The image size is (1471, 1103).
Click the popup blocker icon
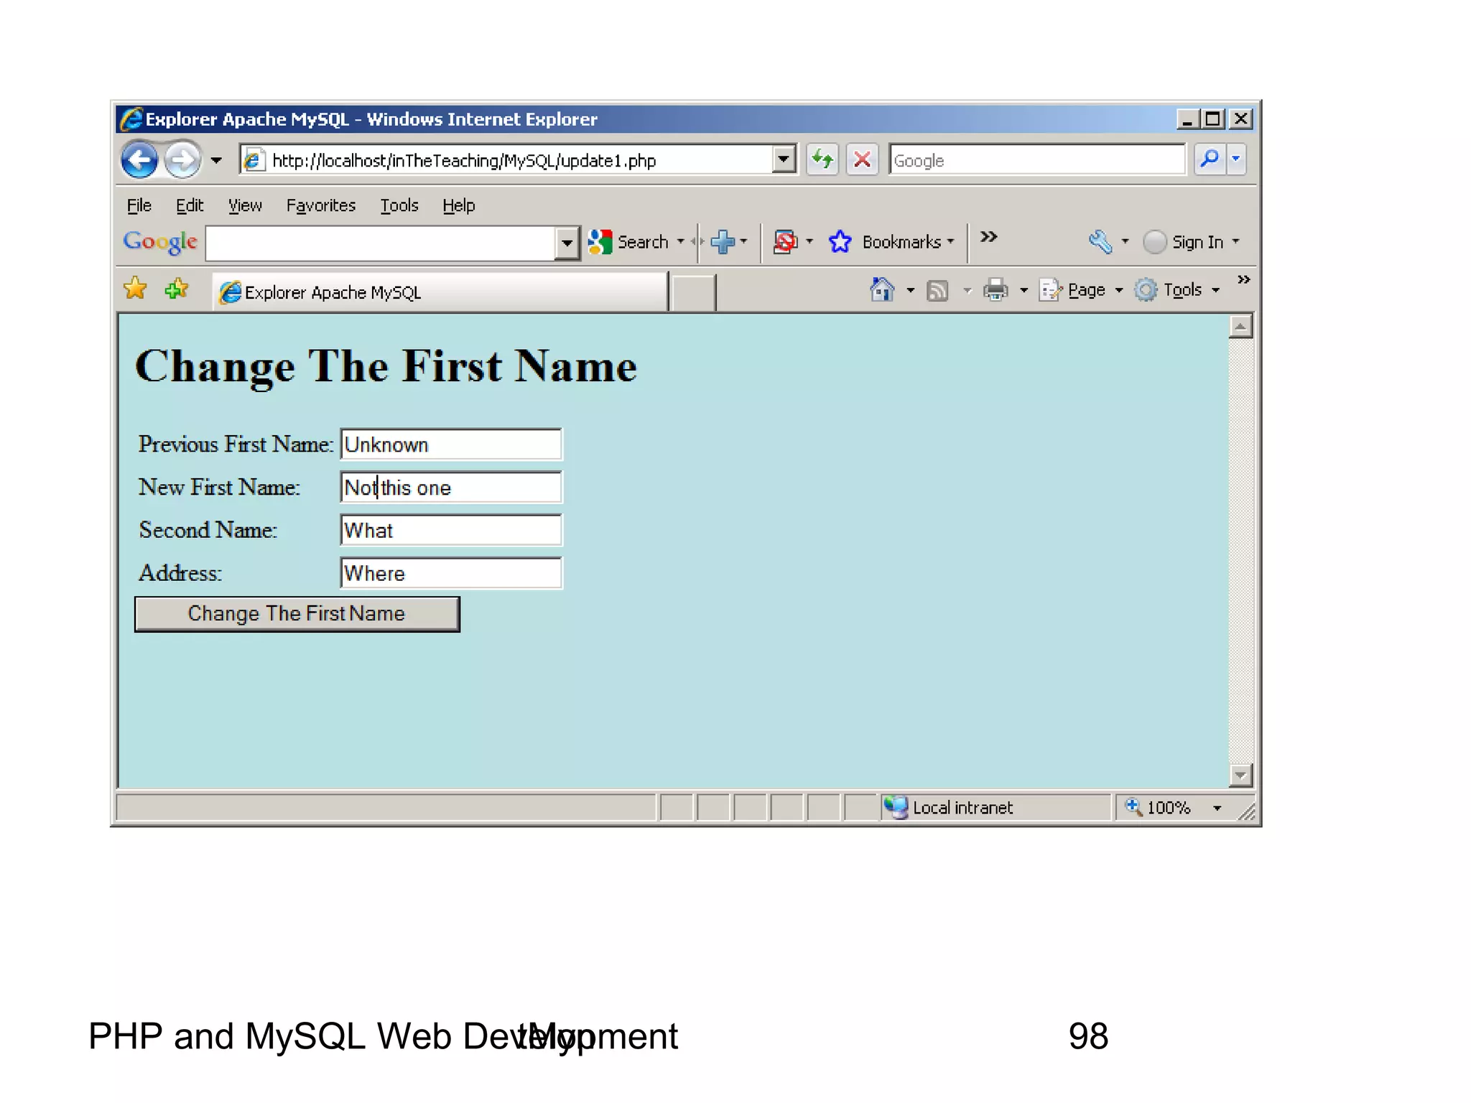[785, 242]
